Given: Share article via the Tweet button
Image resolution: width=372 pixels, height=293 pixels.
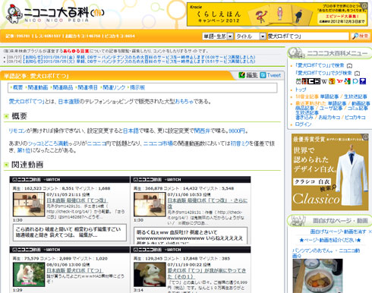Looking at the screenshot, I should pyautogui.click(x=273, y=75).
